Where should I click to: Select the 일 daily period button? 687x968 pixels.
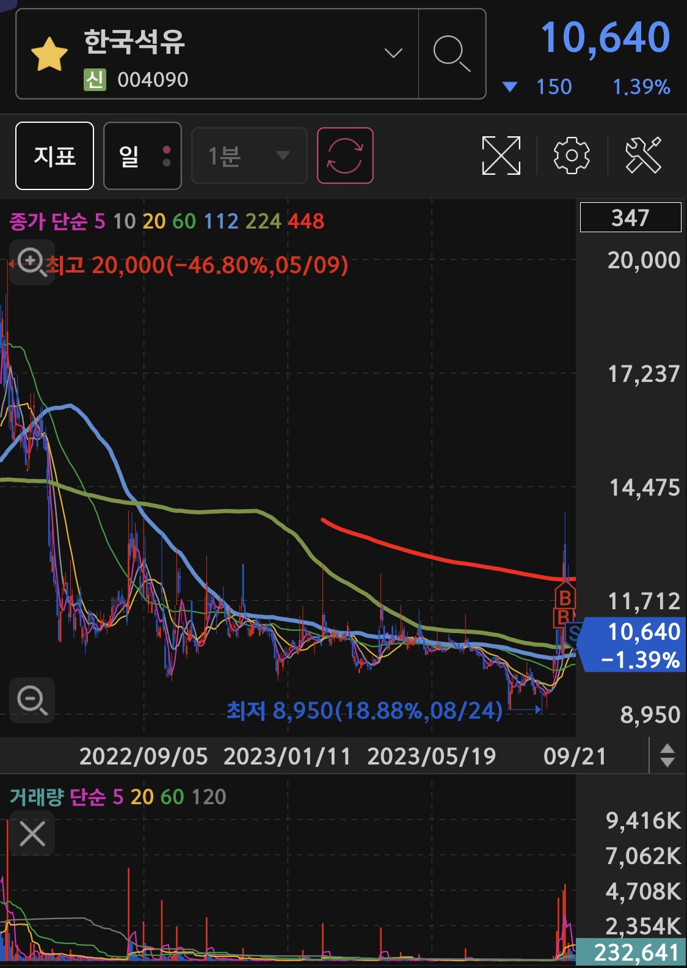pyautogui.click(x=142, y=156)
